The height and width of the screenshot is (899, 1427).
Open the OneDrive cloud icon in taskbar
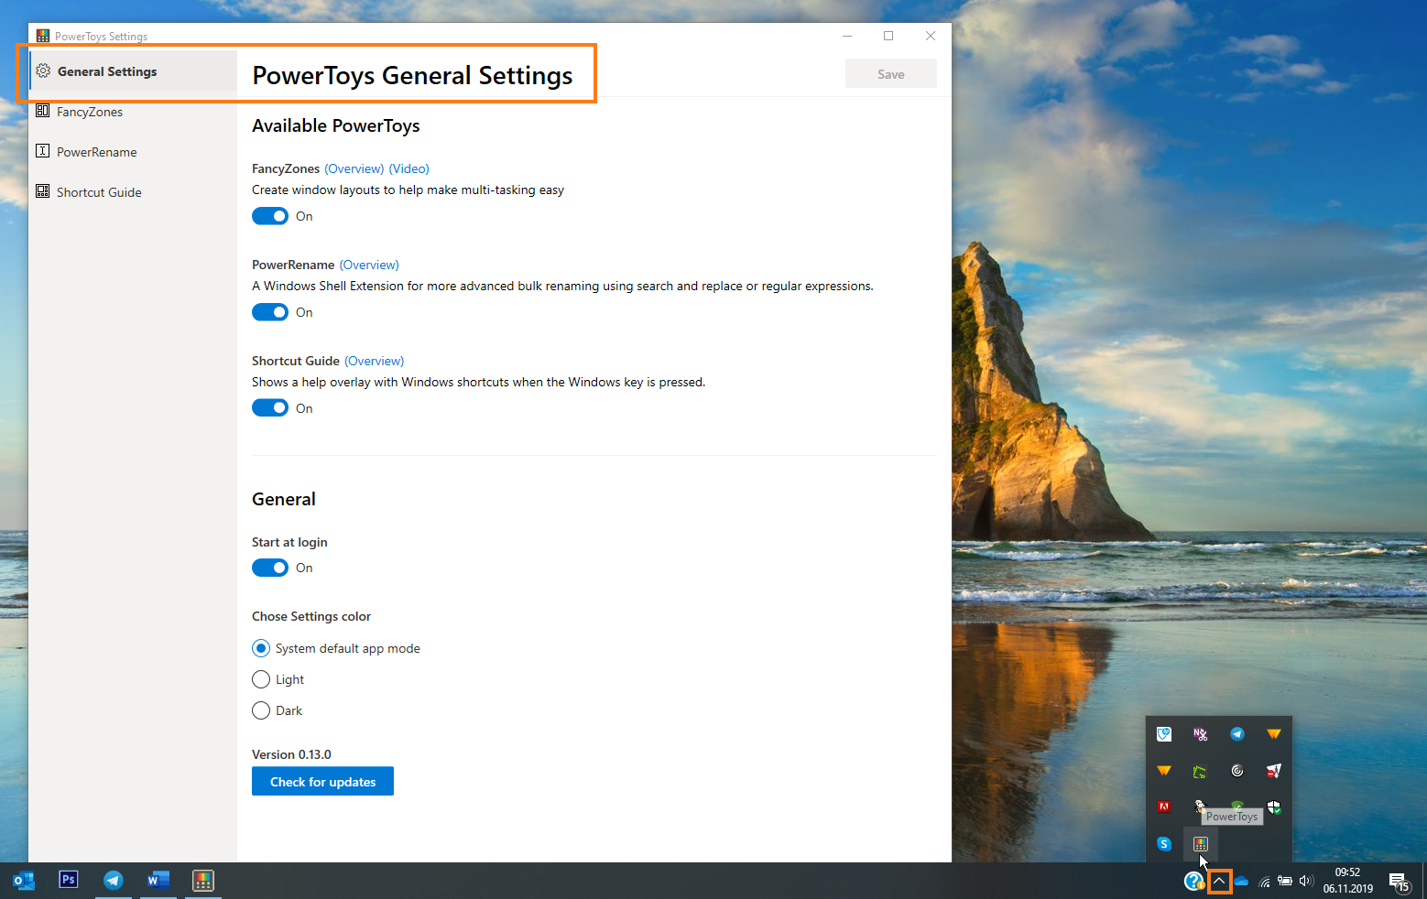click(1242, 882)
